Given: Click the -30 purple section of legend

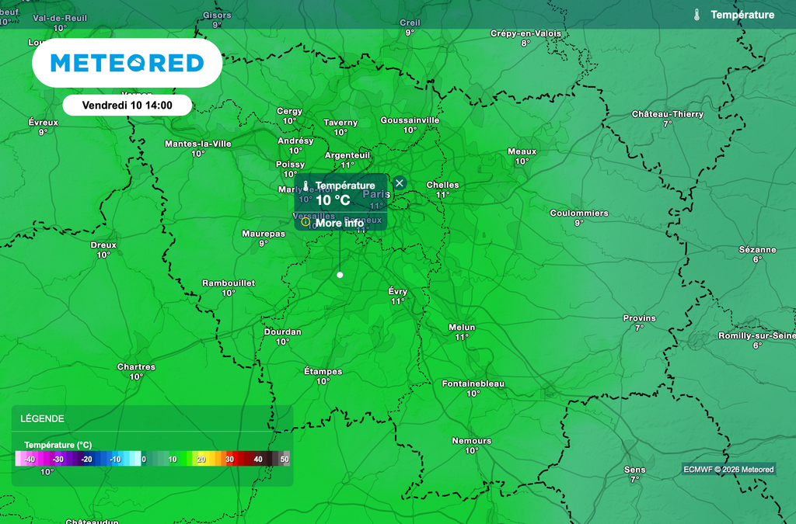Looking at the screenshot, I should point(58,459).
